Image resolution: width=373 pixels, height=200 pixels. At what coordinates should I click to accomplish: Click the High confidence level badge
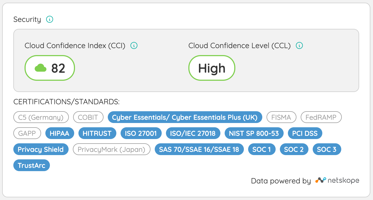pos(212,68)
